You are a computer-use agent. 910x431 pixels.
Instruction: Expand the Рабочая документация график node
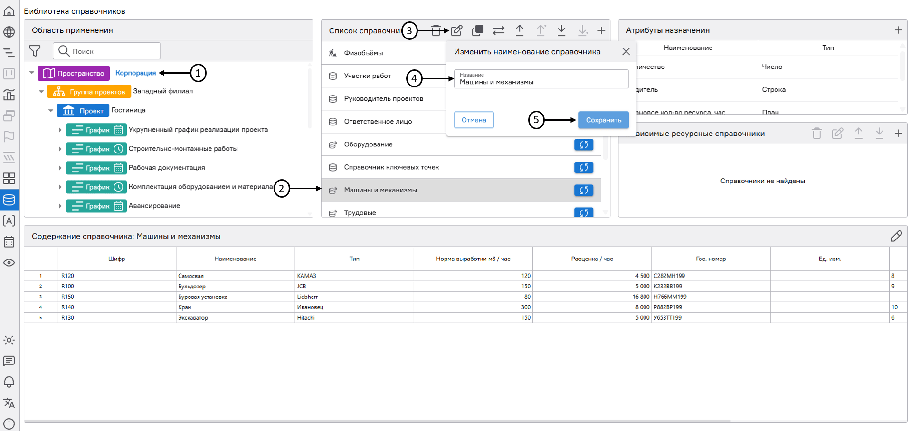tap(60, 168)
